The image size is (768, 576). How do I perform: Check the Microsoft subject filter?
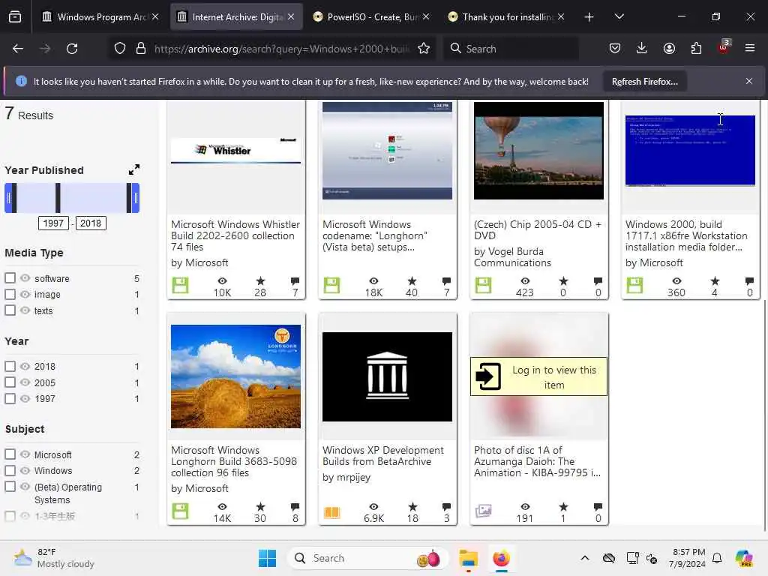[x=10, y=454]
